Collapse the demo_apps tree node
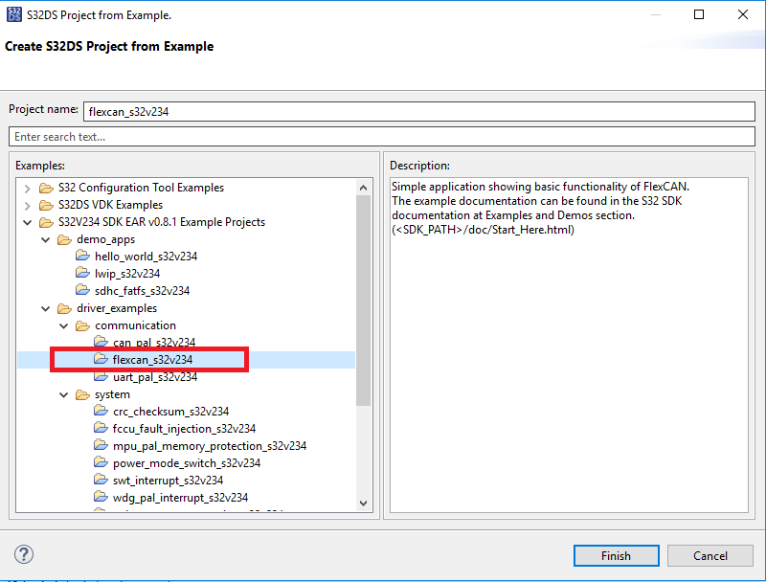This screenshot has height=582, width=766. pos(45,239)
